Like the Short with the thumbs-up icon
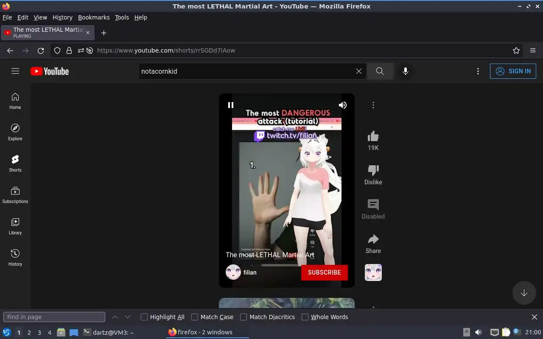Screen dimensions: 543x339 (x=373, y=136)
